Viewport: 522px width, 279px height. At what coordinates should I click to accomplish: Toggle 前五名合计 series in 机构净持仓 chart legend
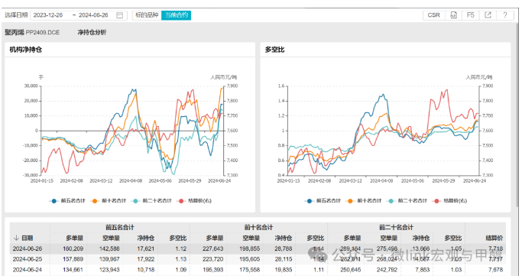pyautogui.click(x=67, y=201)
